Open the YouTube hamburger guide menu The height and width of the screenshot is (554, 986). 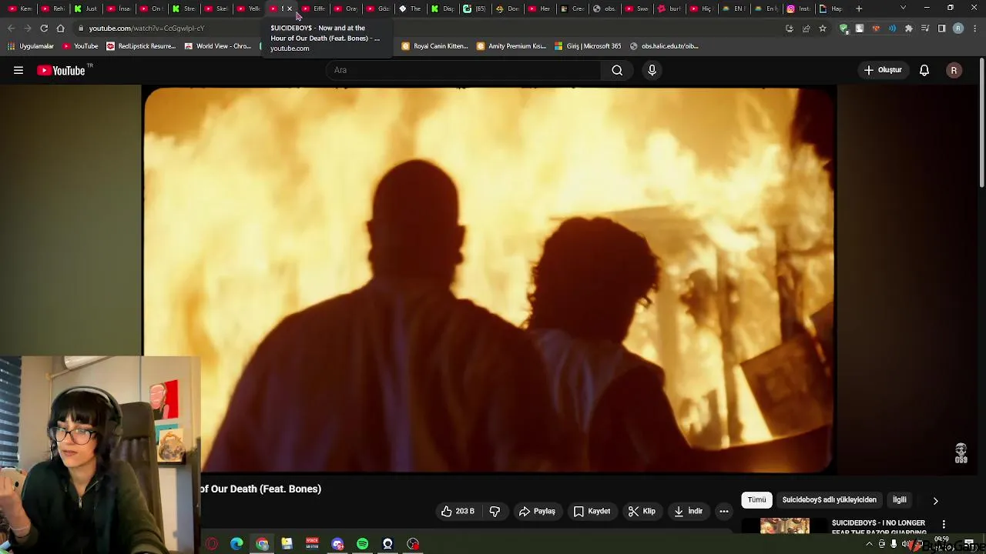click(18, 70)
